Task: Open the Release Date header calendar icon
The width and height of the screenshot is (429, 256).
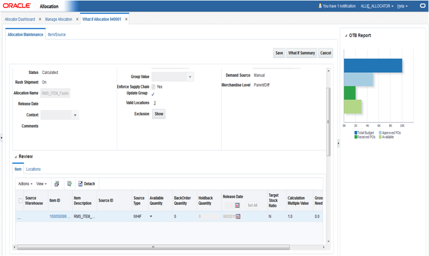Action: point(237,205)
